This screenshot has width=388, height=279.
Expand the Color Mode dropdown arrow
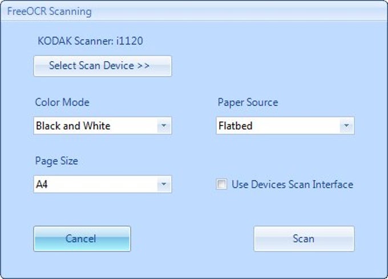[x=164, y=126]
